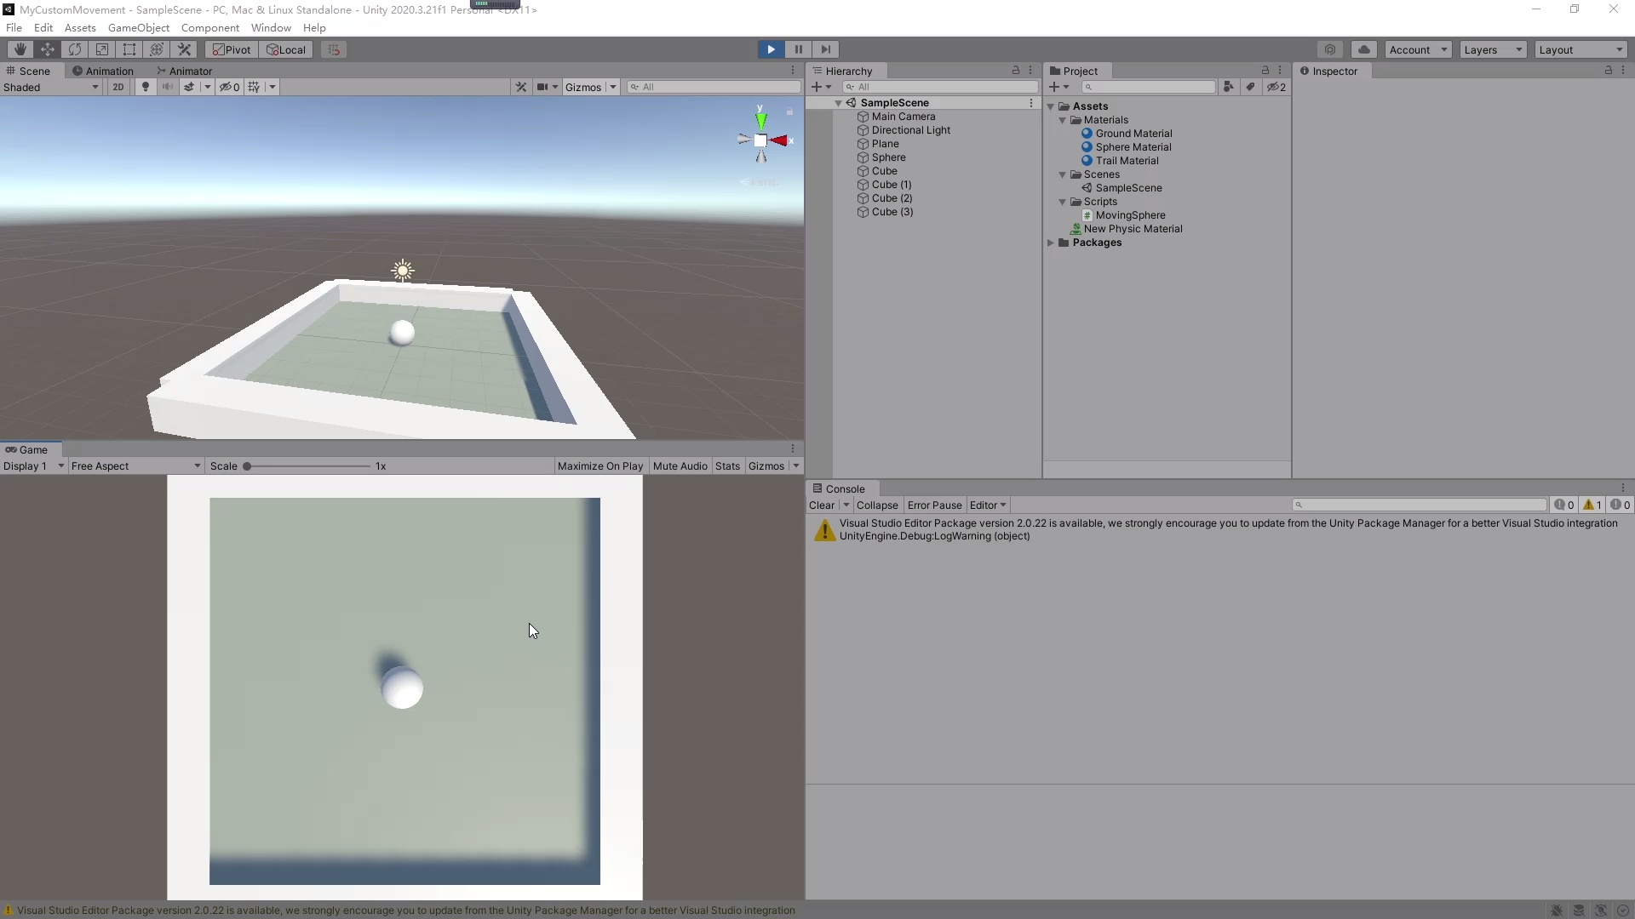This screenshot has width=1635, height=919.
Task: Select the MovingSphere script asset
Action: pyautogui.click(x=1130, y=215)
